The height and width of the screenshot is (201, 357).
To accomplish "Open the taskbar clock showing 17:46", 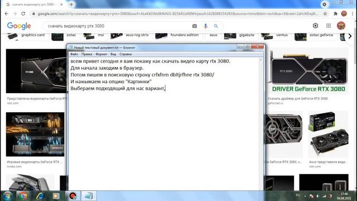I will coord(344,196).
